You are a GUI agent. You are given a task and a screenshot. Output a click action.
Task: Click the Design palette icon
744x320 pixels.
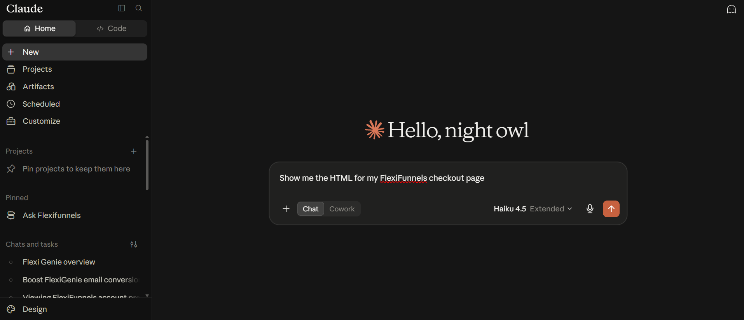[x=11, y=309]
